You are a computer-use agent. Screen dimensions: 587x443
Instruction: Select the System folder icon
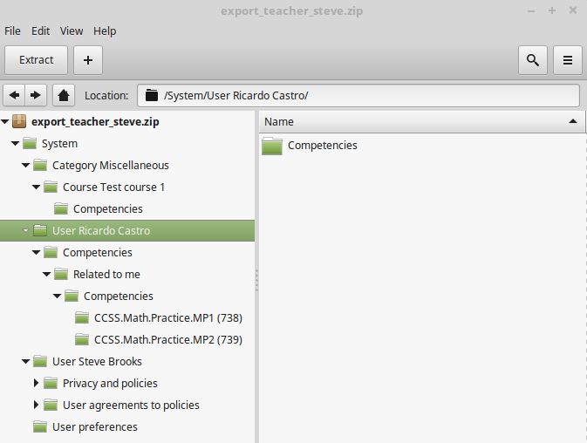[x=30, y=143]
